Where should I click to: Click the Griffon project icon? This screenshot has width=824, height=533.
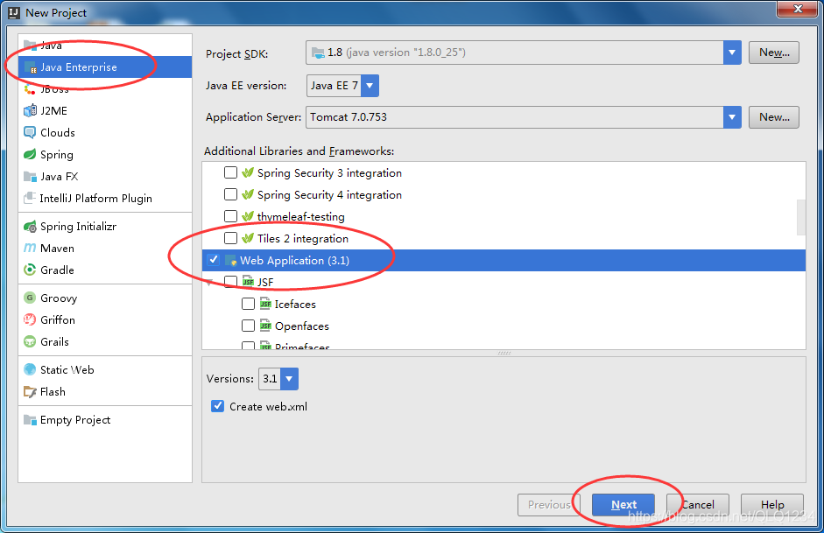coord(30,319)
